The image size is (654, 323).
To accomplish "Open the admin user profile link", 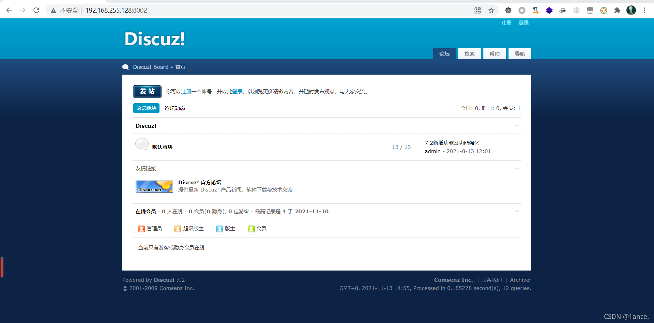I will click(432, 151).
